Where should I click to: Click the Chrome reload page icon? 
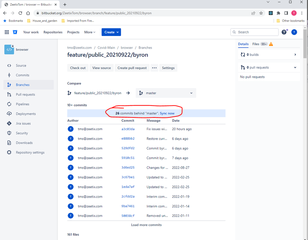[x=20, y=13]
